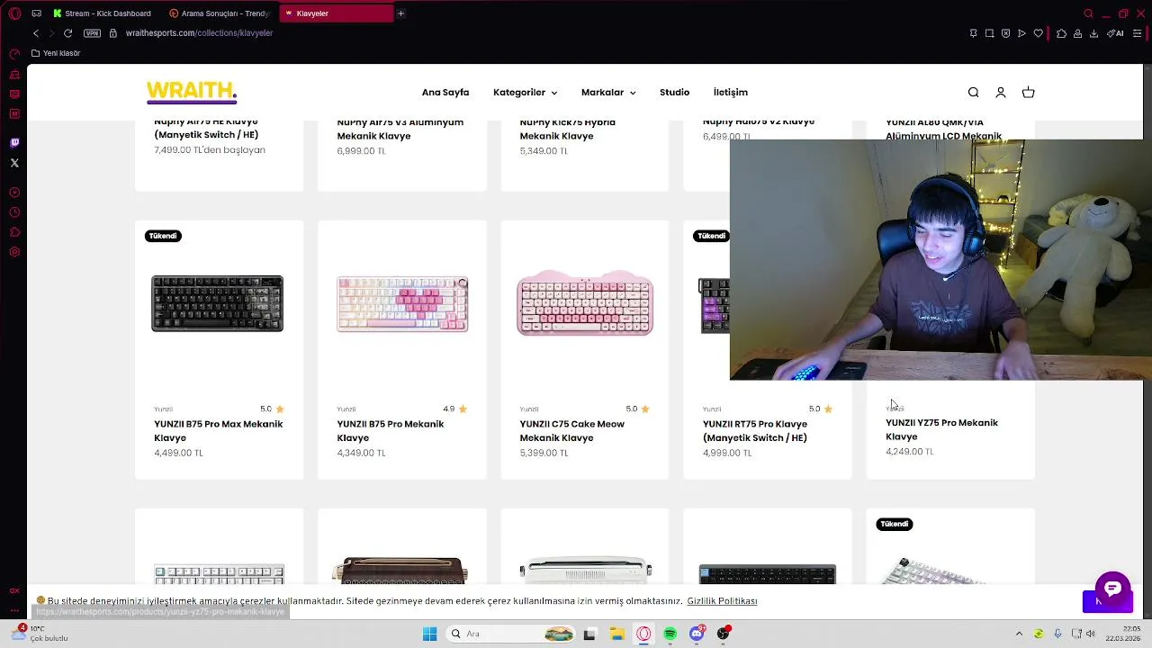Open the ad blocker shield icon
The width and height of the screenshot is (1152, 648).
pos(1005,33)
